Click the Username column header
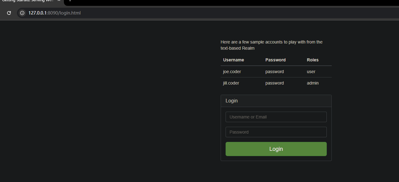Viewport: 399px width, 182px height. pyautogui.click(x=234, y=60)
